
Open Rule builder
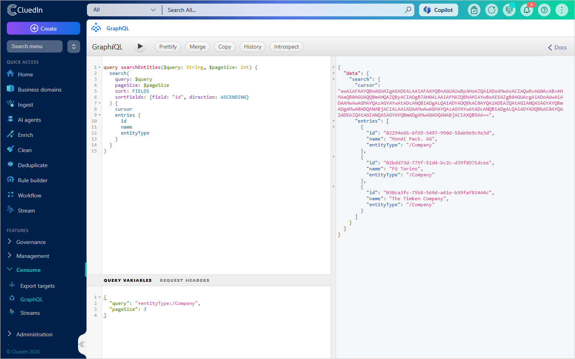32,180
